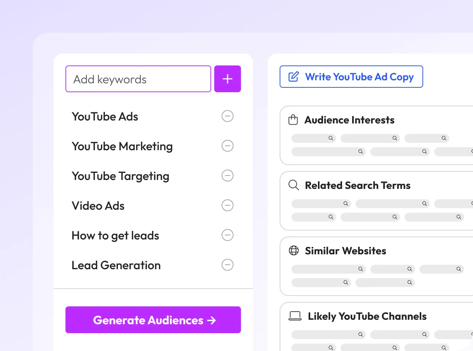
Task: Click the laptop icon beside Likely YouTube Channels
Action: coord(295,316)
